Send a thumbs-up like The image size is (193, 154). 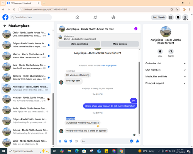(x=137, y=141)
